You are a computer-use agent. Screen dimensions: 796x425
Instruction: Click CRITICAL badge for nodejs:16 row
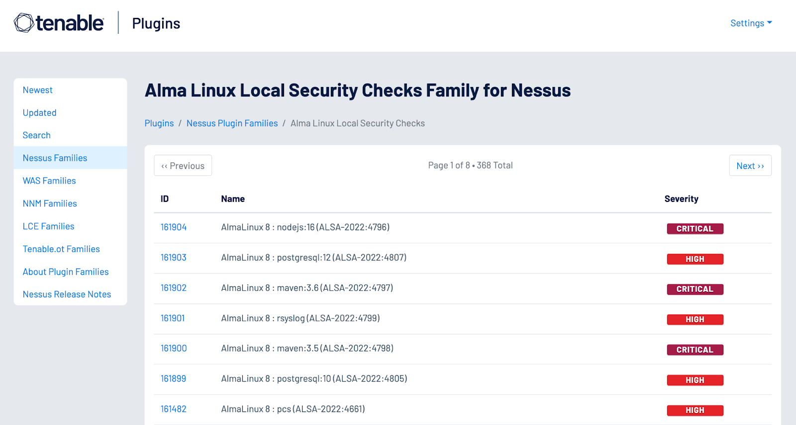click(x=695, y=229)
